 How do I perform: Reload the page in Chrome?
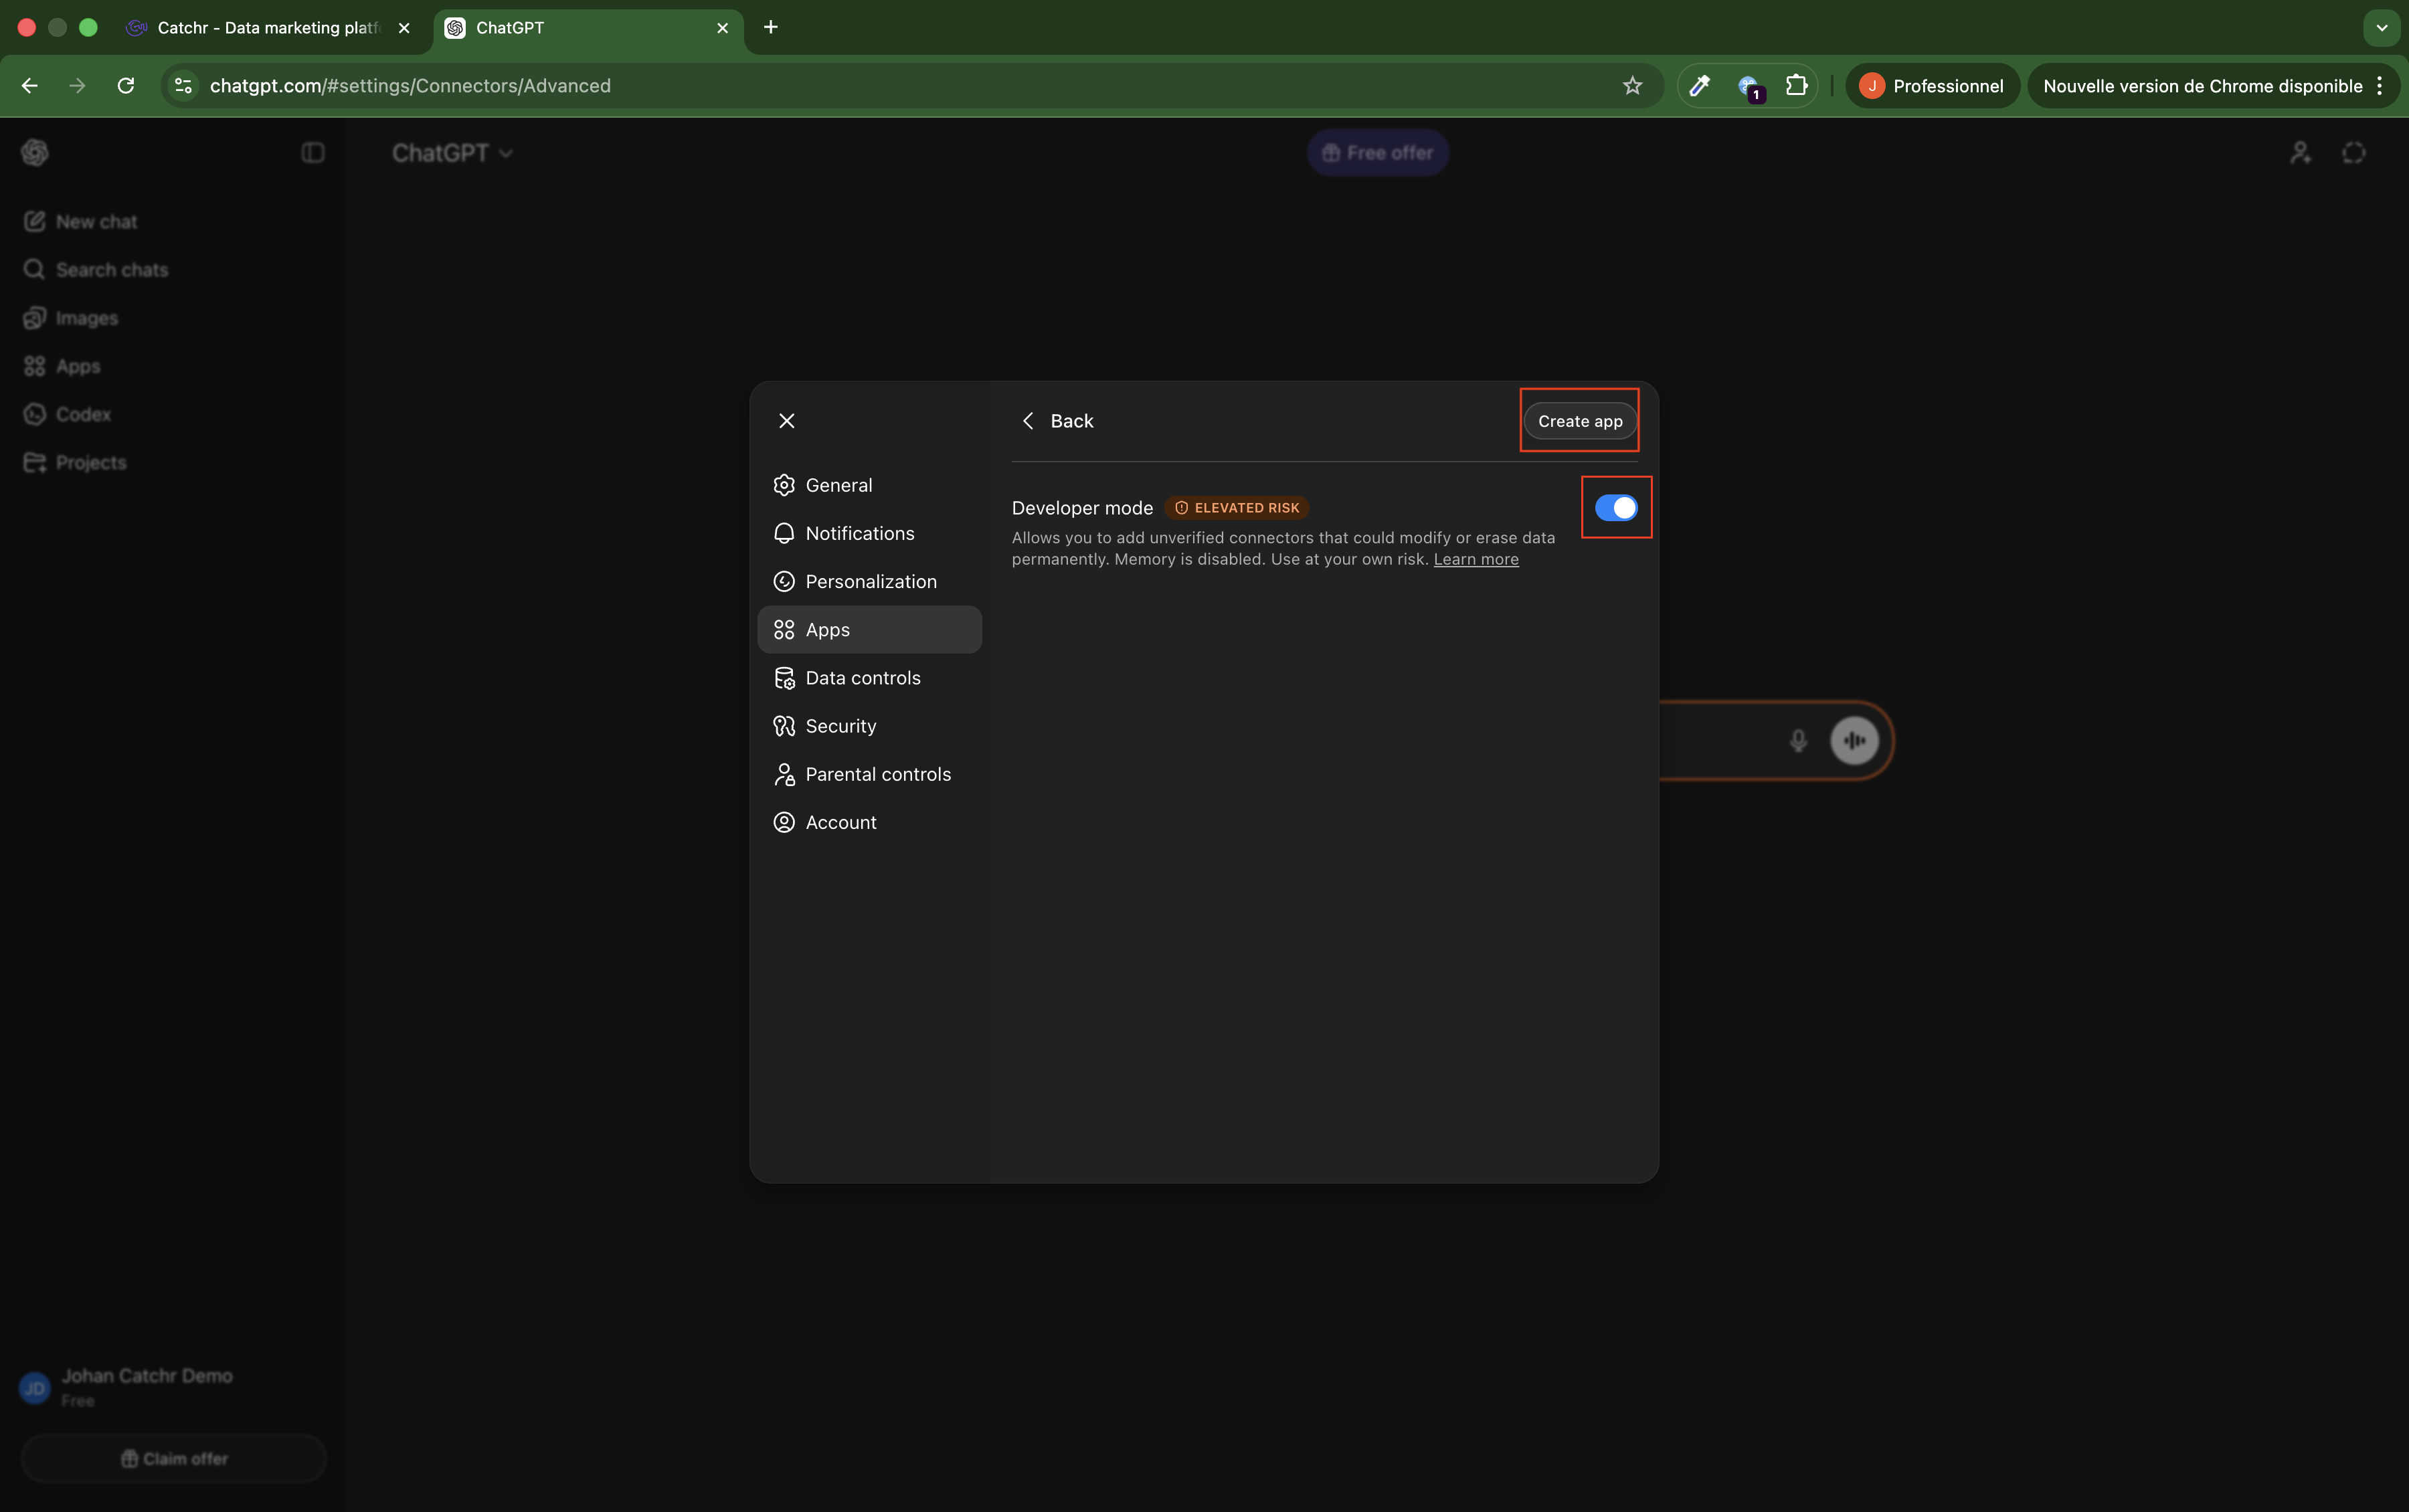tap(126, 86)
